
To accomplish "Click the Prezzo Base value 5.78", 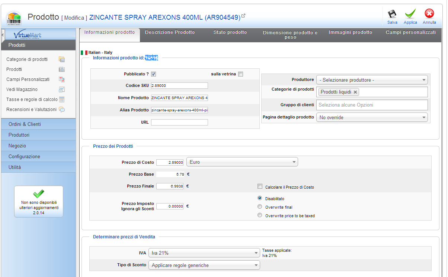I will coord(179,174).
